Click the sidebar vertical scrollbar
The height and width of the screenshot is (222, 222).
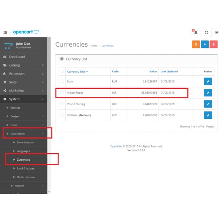point(49,115)
